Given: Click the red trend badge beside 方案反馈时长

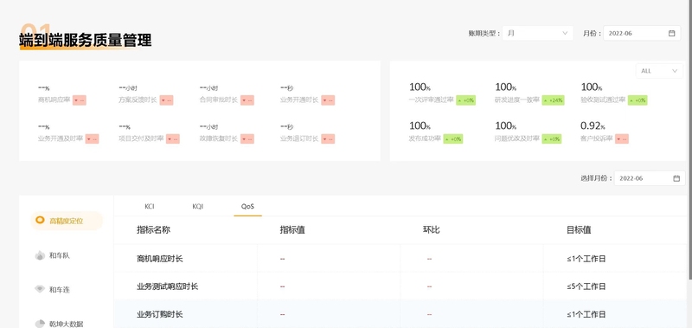Looking at the screenshot, I should (x=166, y=100).
